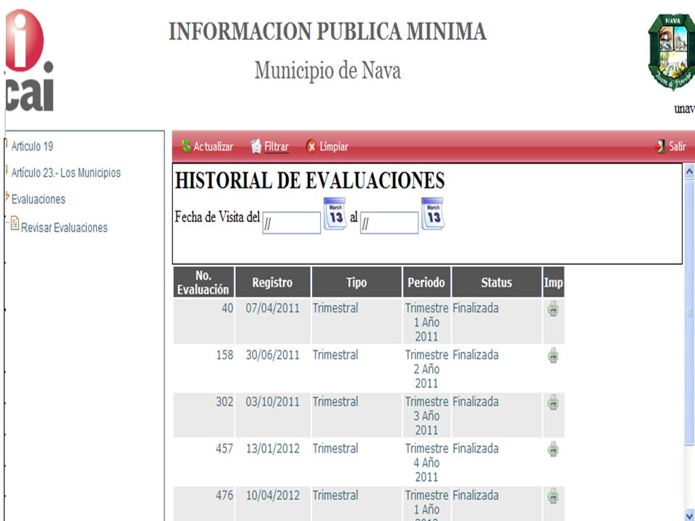Click the document icon beside Revisar Evaluaciones
Screen dimensions: 695x521
coord(14,224)
